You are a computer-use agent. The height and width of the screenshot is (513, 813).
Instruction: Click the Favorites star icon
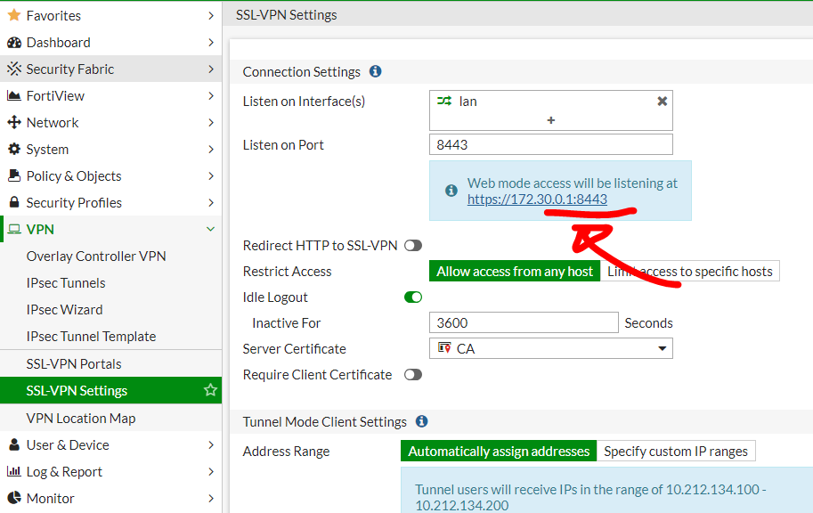[14, 15]
